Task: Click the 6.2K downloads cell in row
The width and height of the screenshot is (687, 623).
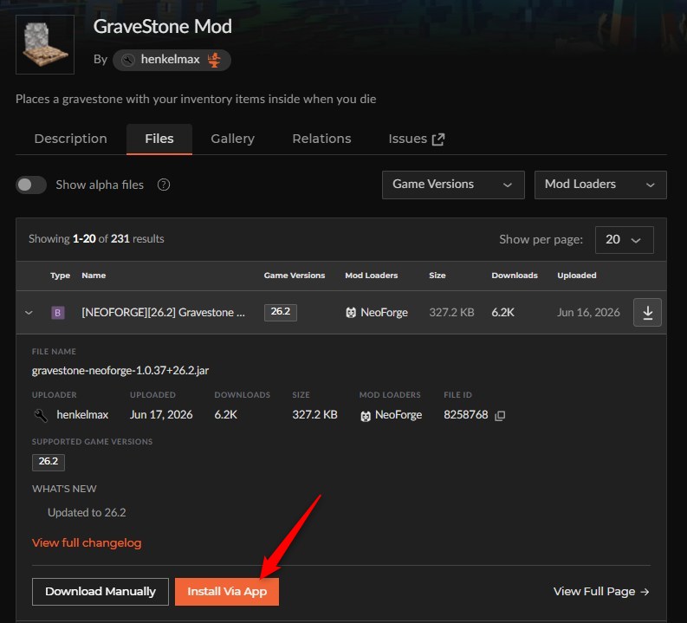Action: click(x=503, y=313)
